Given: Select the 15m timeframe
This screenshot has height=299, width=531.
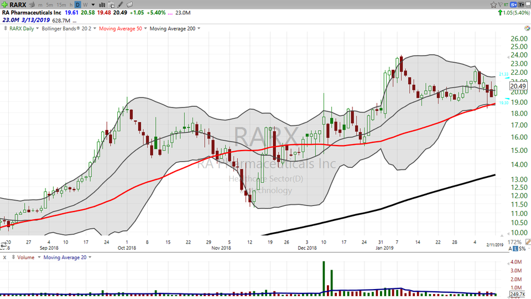Looking at the screenshot, I should 61,5.
